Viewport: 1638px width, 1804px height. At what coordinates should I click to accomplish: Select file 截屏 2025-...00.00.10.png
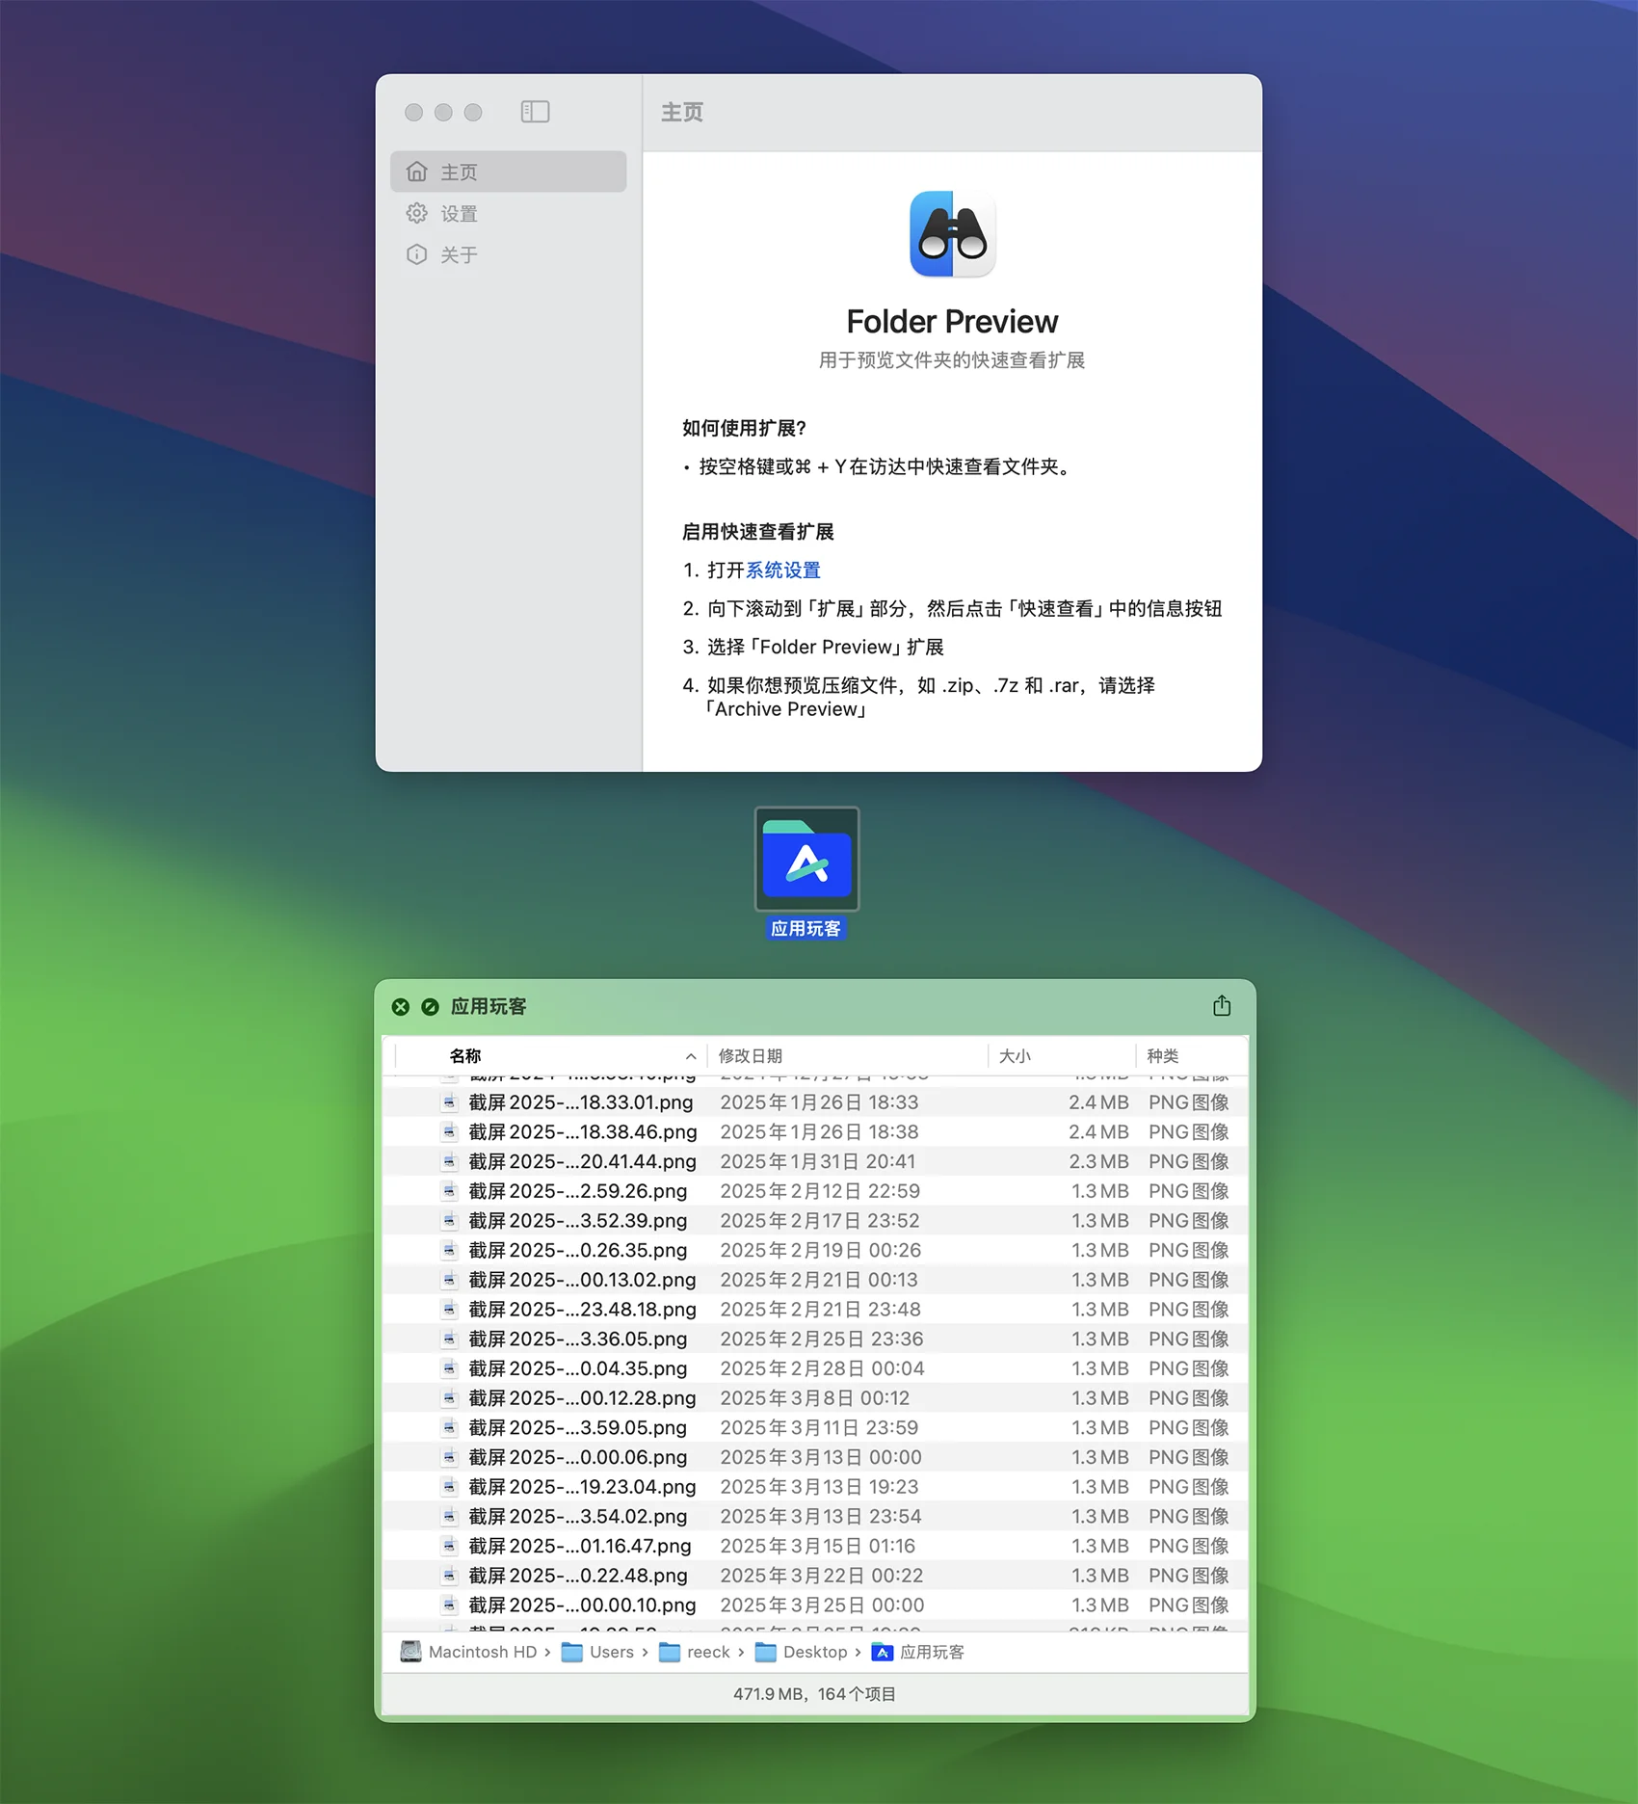pos(815,1605)
